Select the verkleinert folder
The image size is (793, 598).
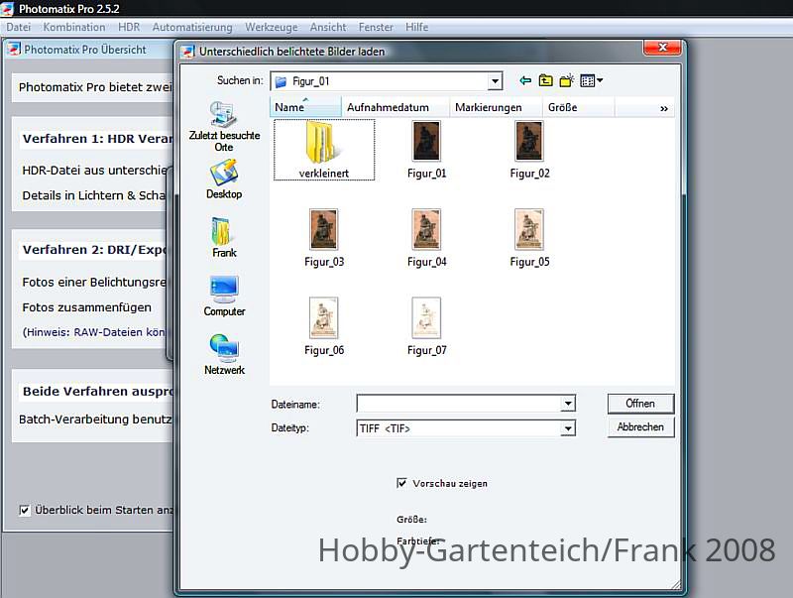click(324, 150)
